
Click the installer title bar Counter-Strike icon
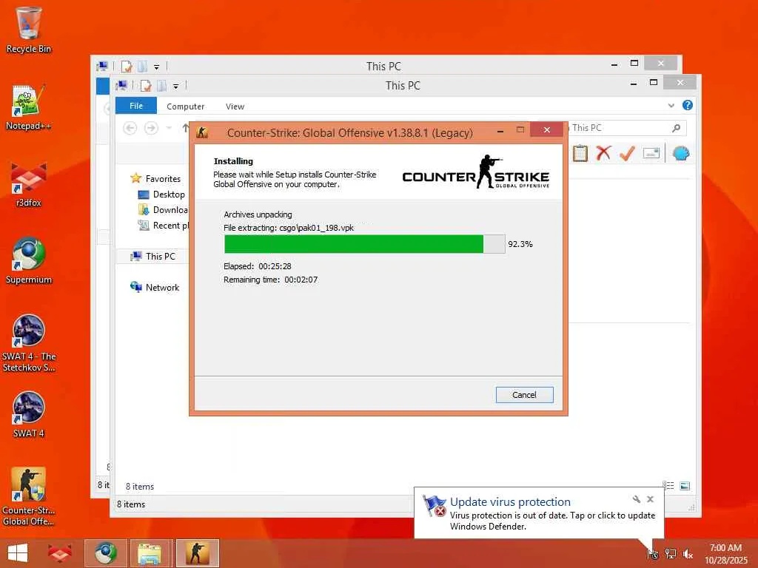tap(202, 132)
